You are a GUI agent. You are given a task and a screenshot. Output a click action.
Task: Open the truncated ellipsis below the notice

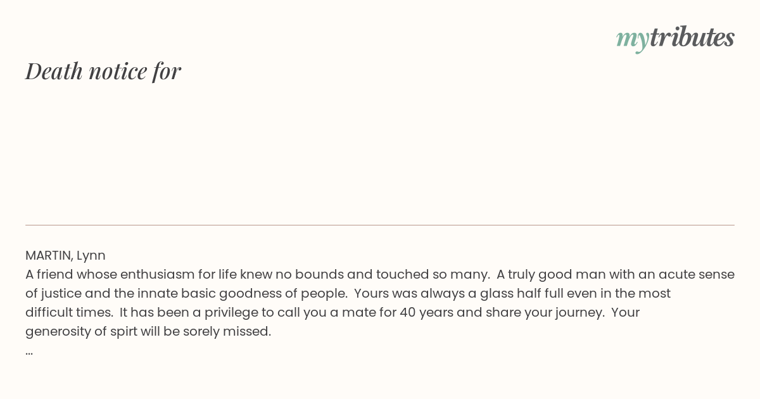(29, 352)
